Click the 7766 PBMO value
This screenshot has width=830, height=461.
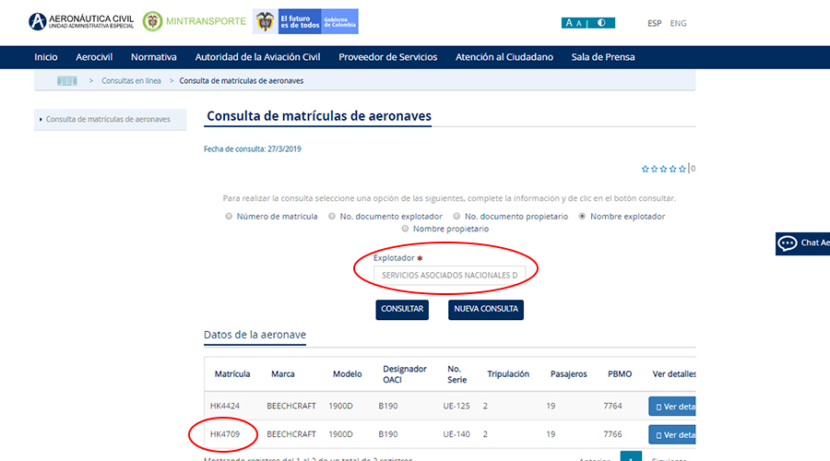612,434
